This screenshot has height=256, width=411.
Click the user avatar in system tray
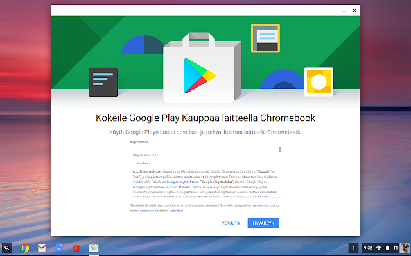click(x=403, y=248)
